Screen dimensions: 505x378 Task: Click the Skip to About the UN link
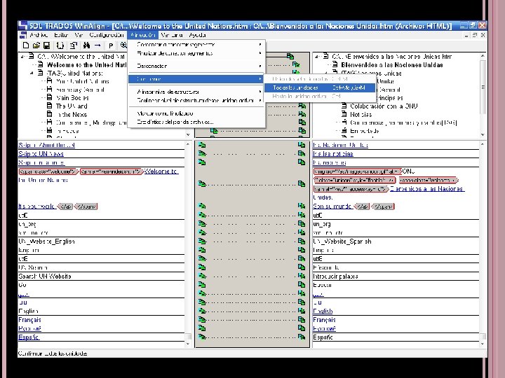(47, 145)
